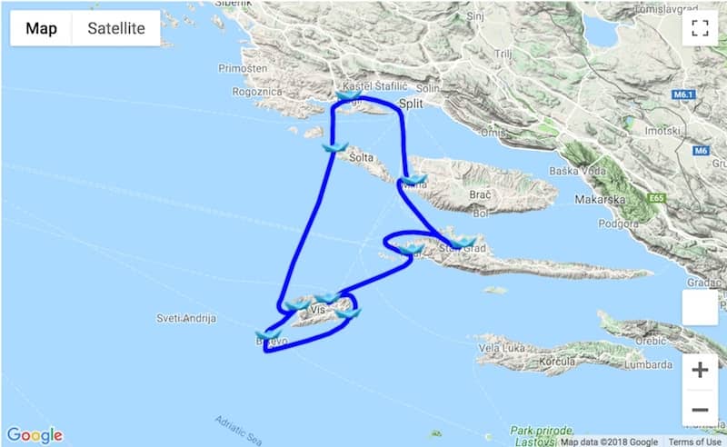Viewport: 727px width, 447px height.
Task: Zoom out with the minus button
Action: (700, 409)
